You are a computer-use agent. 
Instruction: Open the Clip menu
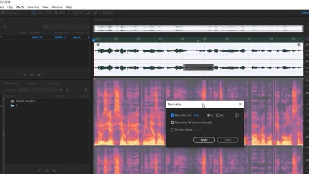(x=10, y=7)
